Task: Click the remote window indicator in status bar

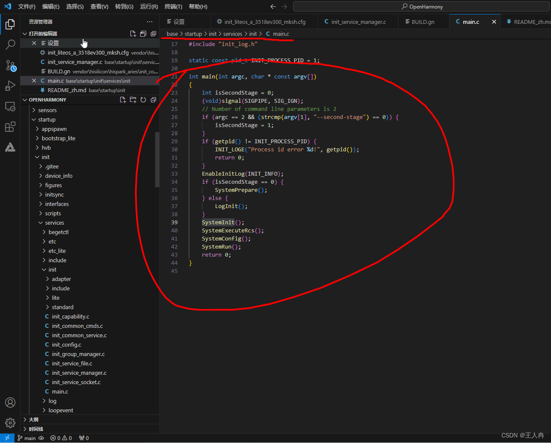Action: pyautogui.click(x=7, y=438)
